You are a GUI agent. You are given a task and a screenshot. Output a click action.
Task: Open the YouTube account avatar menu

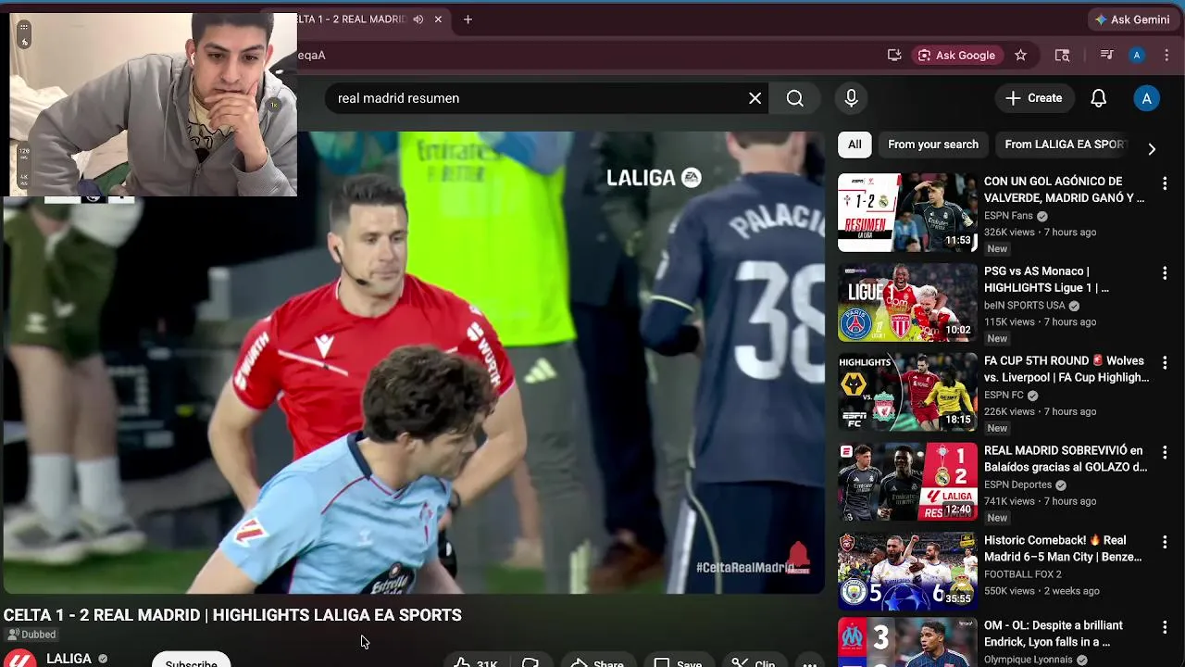(x=1146, y=98)
